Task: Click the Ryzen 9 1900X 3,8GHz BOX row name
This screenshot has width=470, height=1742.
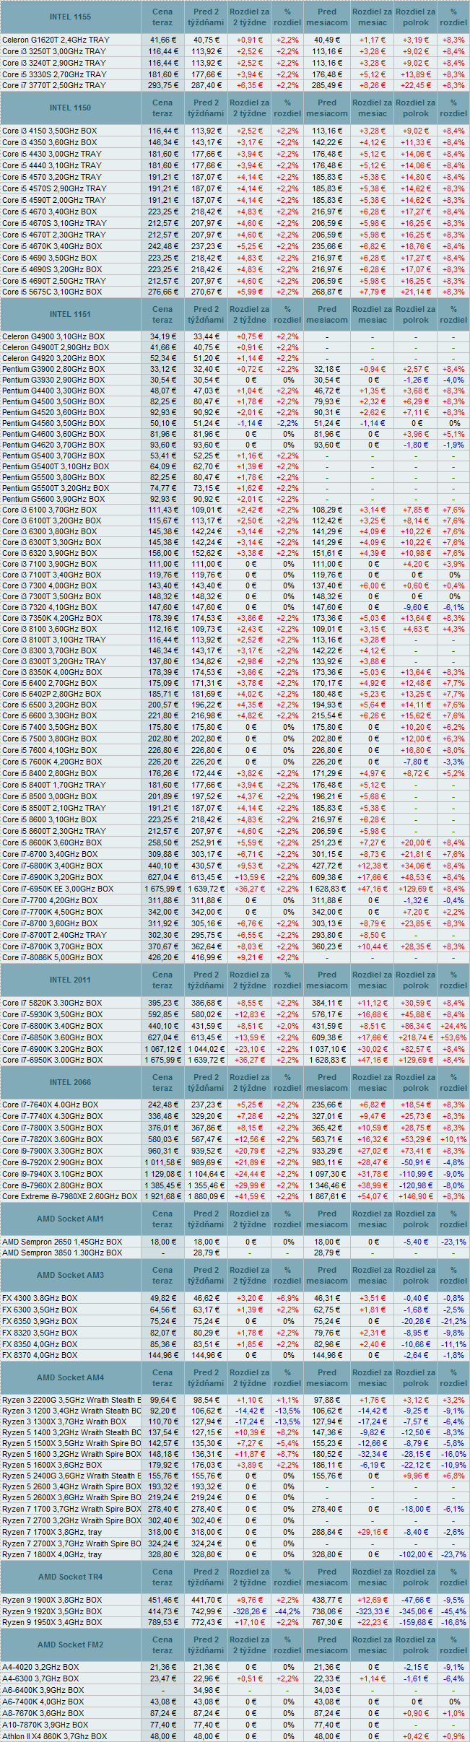Action: [52, 1600]
